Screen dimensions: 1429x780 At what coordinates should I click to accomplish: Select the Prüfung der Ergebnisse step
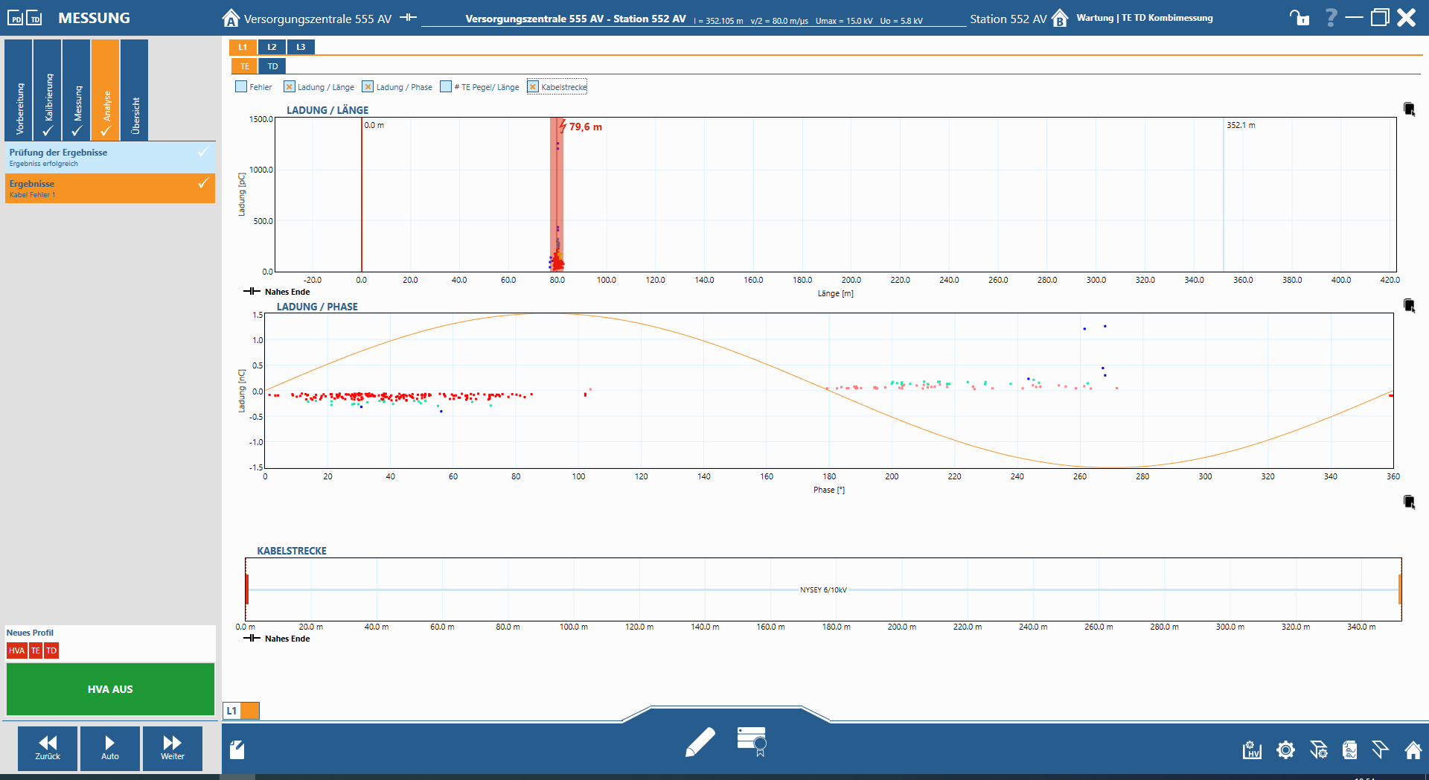tap(109, 157)
